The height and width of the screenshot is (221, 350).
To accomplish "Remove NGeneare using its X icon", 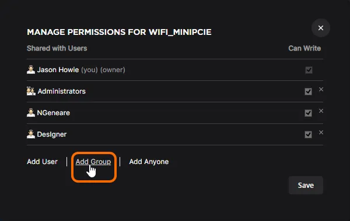I will click(x=321, y=111).
